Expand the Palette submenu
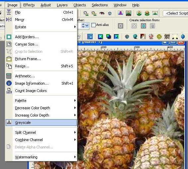 pos(41,101)
